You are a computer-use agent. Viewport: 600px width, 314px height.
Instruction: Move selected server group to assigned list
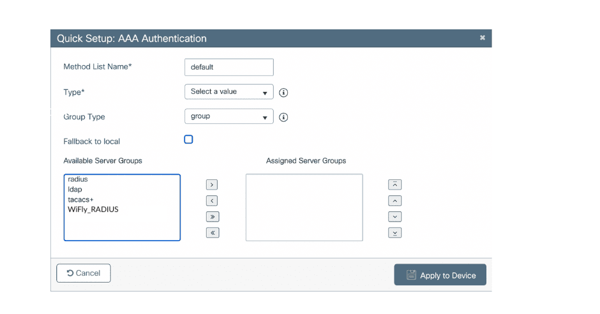213,185
